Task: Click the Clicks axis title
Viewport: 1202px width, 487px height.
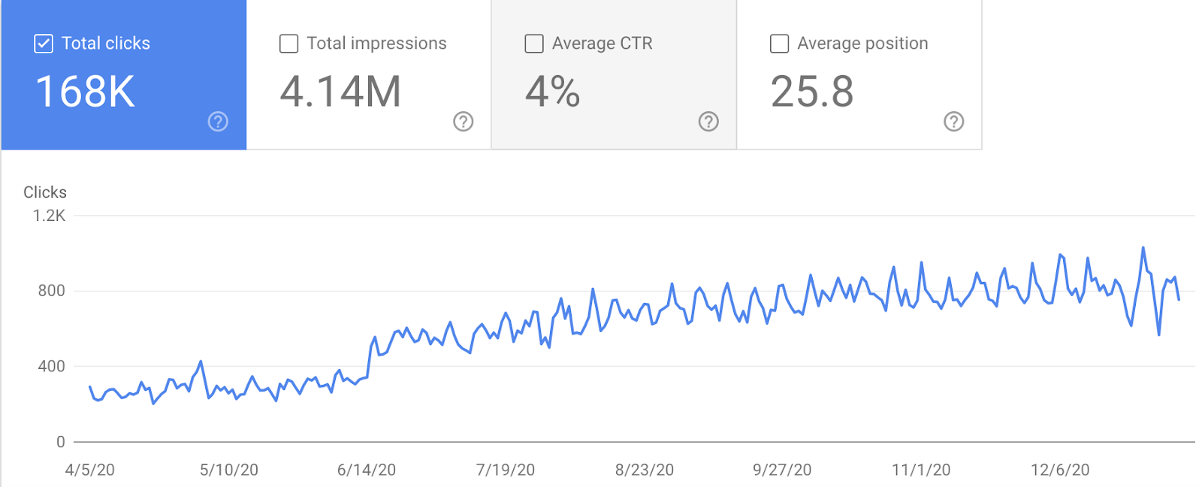Action: pos(45,192)
